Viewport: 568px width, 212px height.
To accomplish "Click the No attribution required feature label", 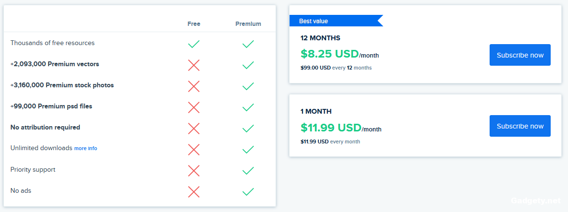I will (x=45, y=128).
